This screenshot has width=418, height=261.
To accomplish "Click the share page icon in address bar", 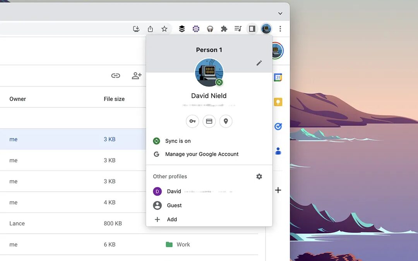I will [x=150, y=29].
